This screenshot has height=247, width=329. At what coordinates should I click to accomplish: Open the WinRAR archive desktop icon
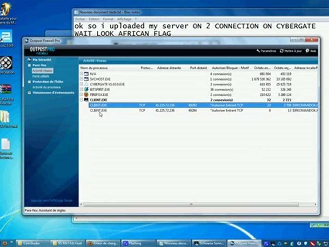click(x=6, y=89)
